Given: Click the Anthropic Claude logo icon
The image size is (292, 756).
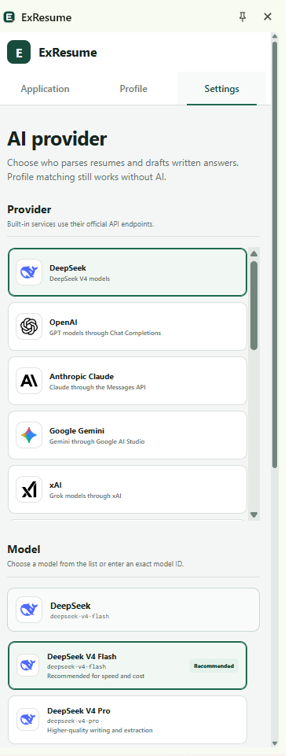Looking at the screenshot, I should (x=29, y=381).
